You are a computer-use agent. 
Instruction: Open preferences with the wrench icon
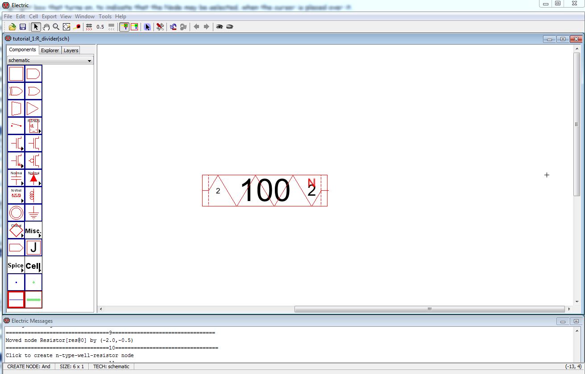point(160,27)
